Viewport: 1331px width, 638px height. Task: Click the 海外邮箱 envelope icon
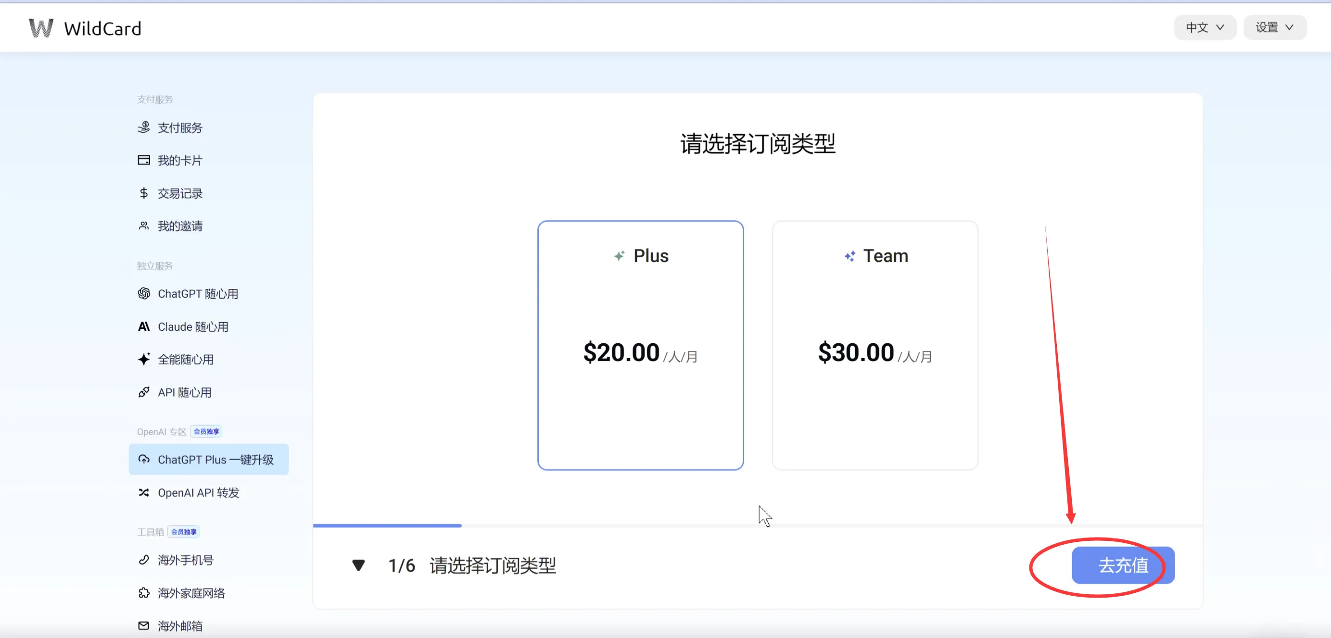tap(144, 625)
